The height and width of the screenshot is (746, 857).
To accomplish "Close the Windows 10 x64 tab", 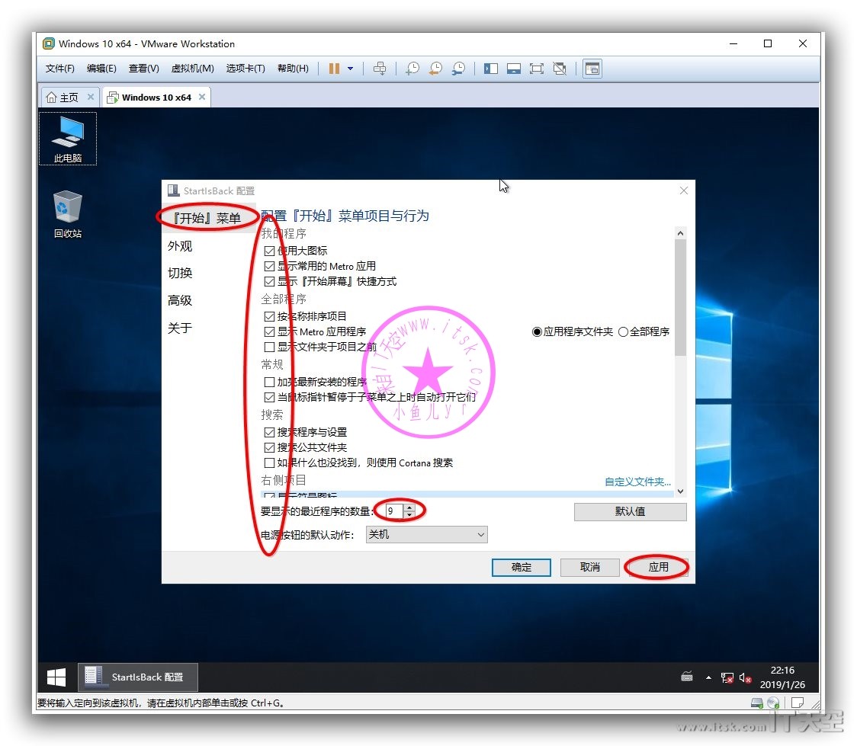I will point(202,97).
